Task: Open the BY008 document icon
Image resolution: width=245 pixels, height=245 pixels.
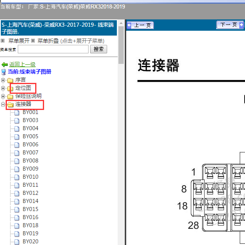Action: [x=17, y=161]
